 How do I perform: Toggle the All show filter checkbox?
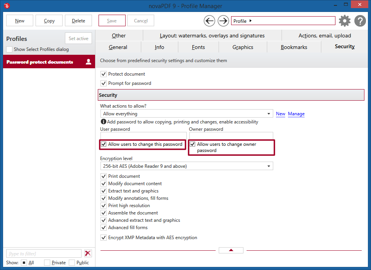pyautogui.click(x=24, y=263)
